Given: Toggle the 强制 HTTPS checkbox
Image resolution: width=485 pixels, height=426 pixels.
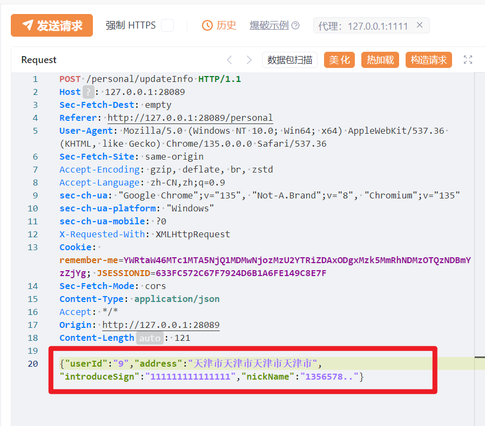Looking at the screenshot, I should 167,25.
